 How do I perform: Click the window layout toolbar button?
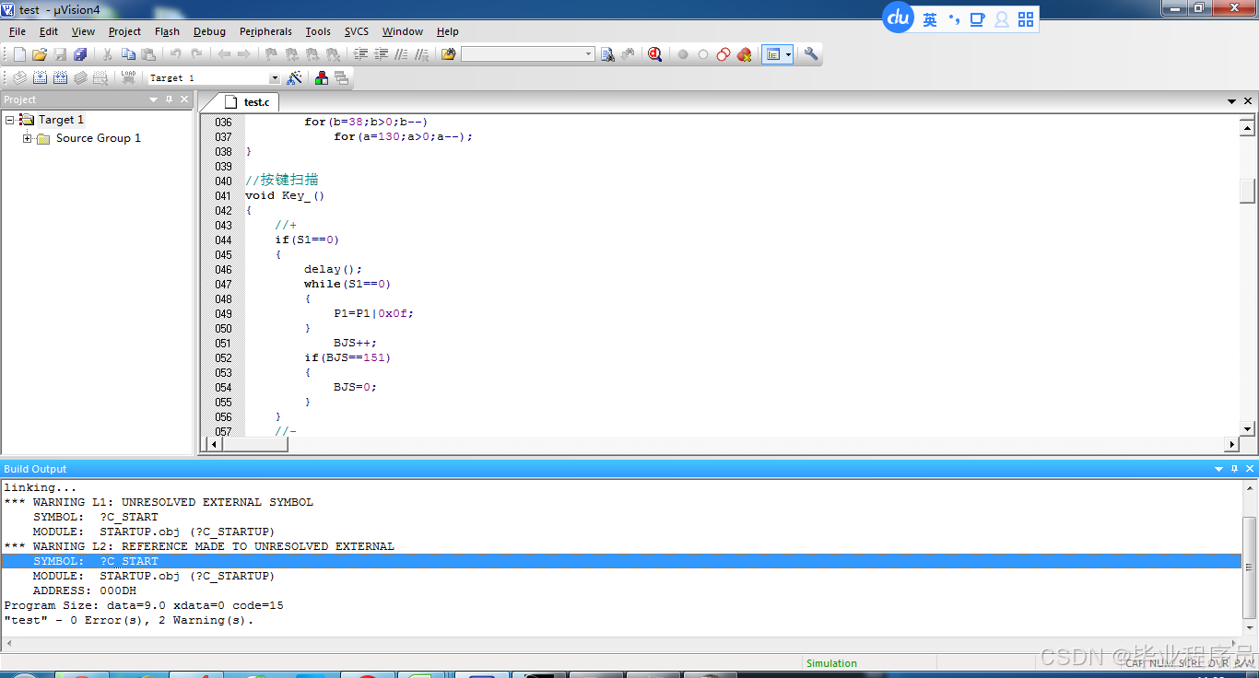tap(773, 55)
